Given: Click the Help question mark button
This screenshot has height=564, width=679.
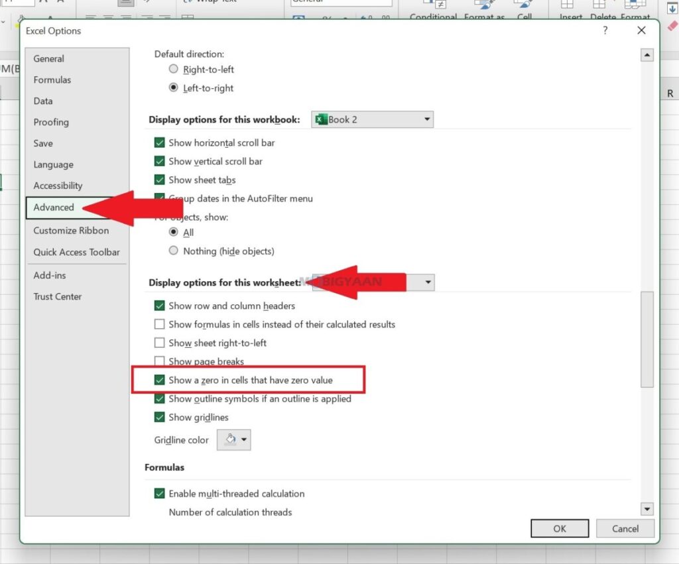Looking at the screenshot, I should click(605, 30).
